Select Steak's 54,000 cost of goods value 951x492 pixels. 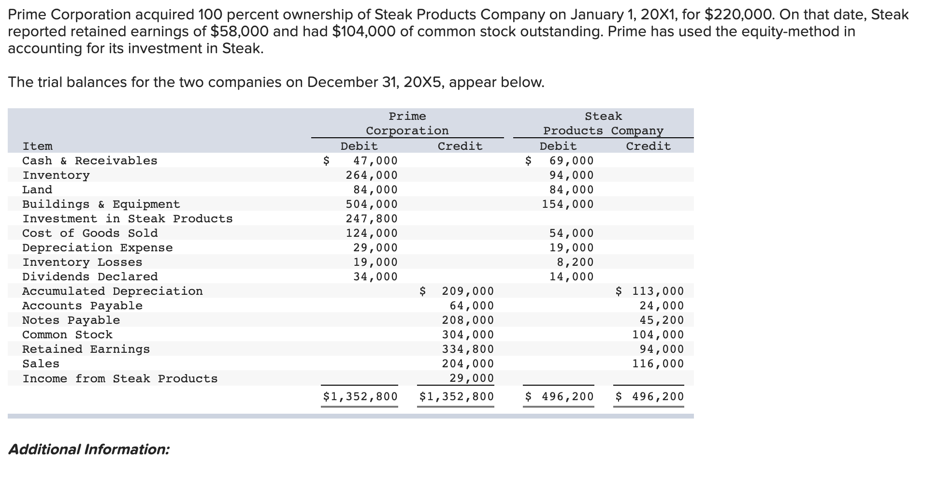(572, 233)
